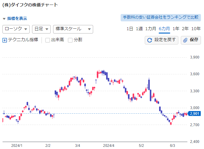The height and width of the screenshot is (149, 204).
Task: Select the 1日 range tab
Action: tap(130, 29)
